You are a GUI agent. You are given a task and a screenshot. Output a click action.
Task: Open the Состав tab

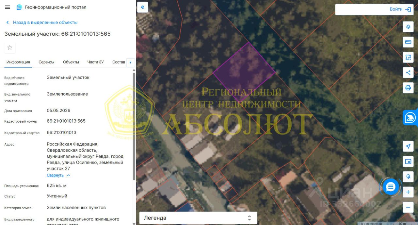(118, 62)
